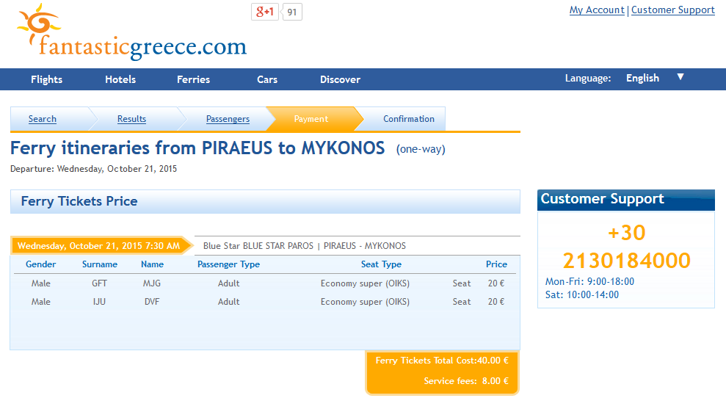The width and height of the screenshot is (726, 398).
Task: Open the Language dropdown arrow
Action: coord(680,77)
